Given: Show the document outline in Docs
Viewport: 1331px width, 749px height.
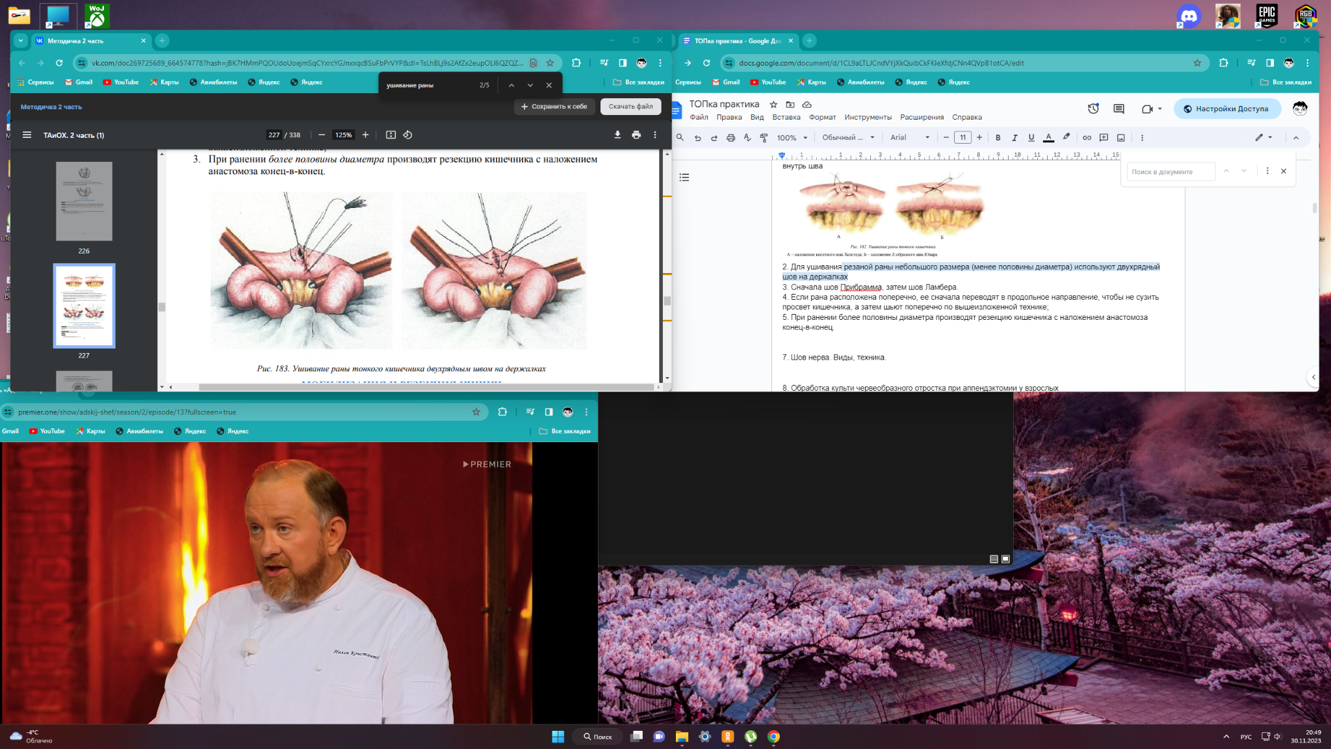Looking at the screenshot, I should click(x=684, y=177).
